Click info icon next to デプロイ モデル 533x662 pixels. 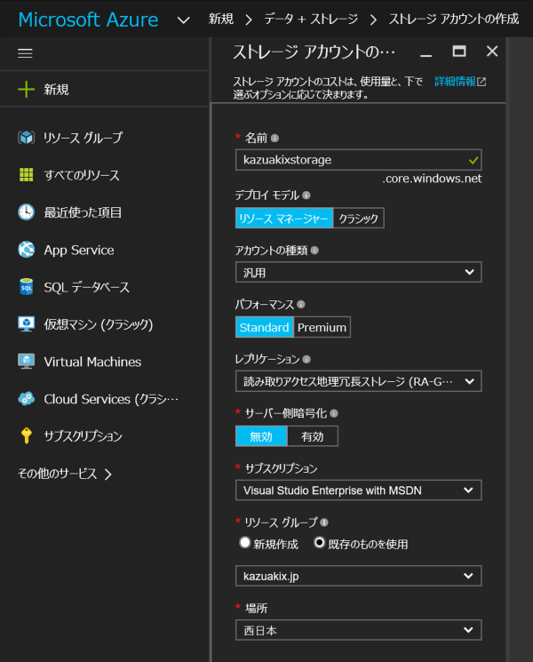(x=306, y=195)
